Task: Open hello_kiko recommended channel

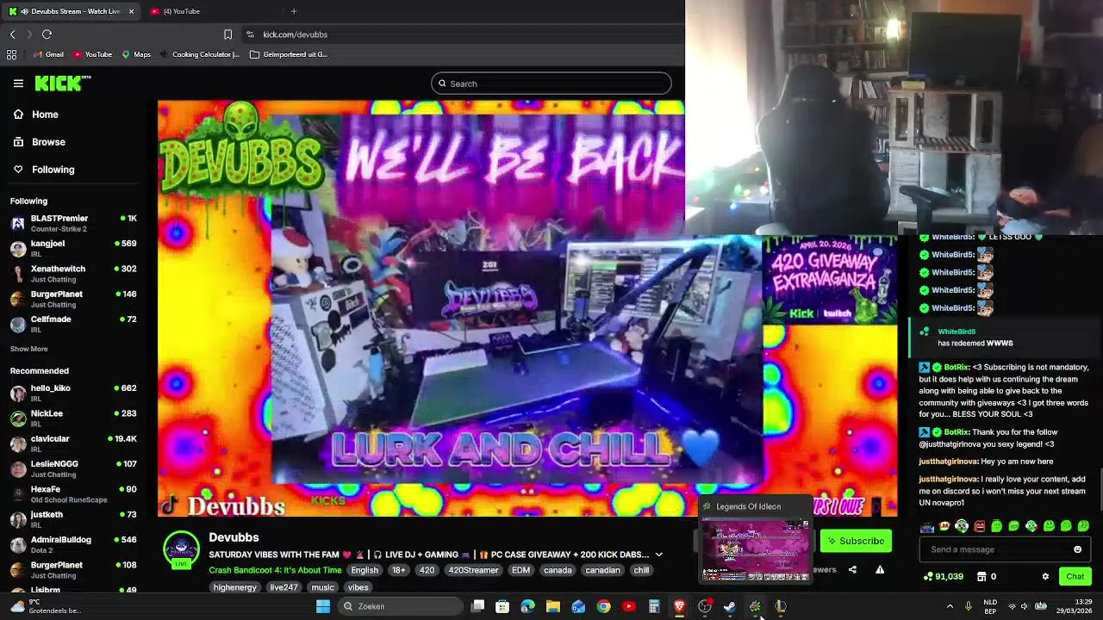Action: pos(74,393)
